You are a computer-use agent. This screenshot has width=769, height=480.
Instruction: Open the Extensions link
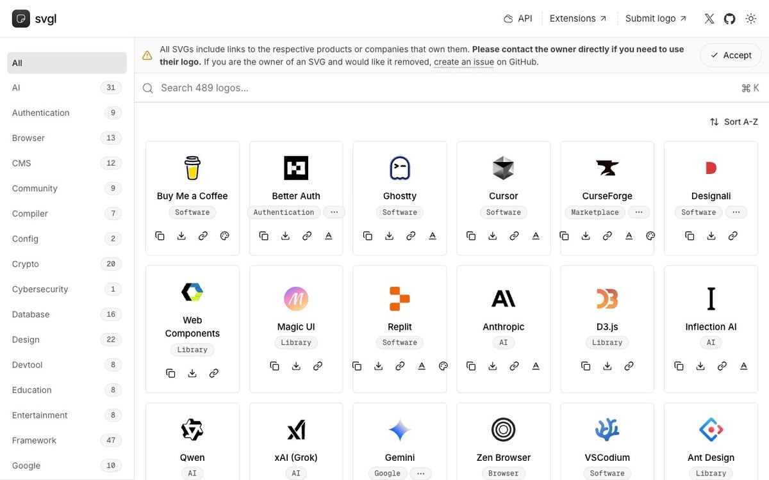[578, 19]
